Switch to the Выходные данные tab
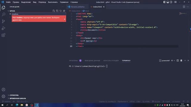This screenshot has height=107, width=191. (x=92, y=61)
